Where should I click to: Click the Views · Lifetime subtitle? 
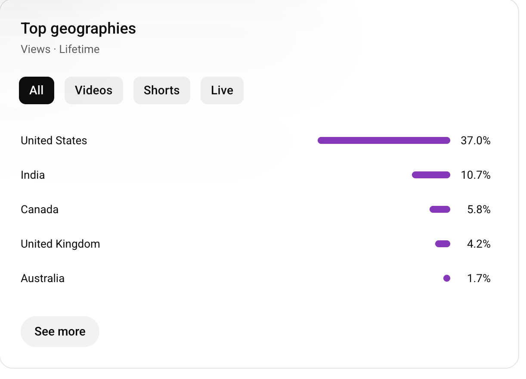(60, 50)
